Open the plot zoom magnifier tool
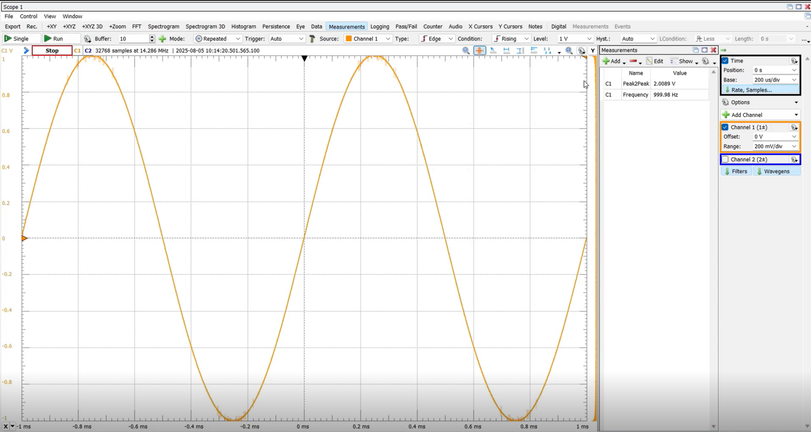811x432 pixels. (x=569, y=51)
